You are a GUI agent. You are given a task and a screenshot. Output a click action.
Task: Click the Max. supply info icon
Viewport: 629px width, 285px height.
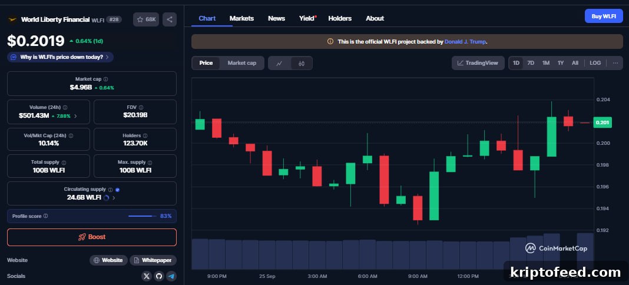[150, 163]
